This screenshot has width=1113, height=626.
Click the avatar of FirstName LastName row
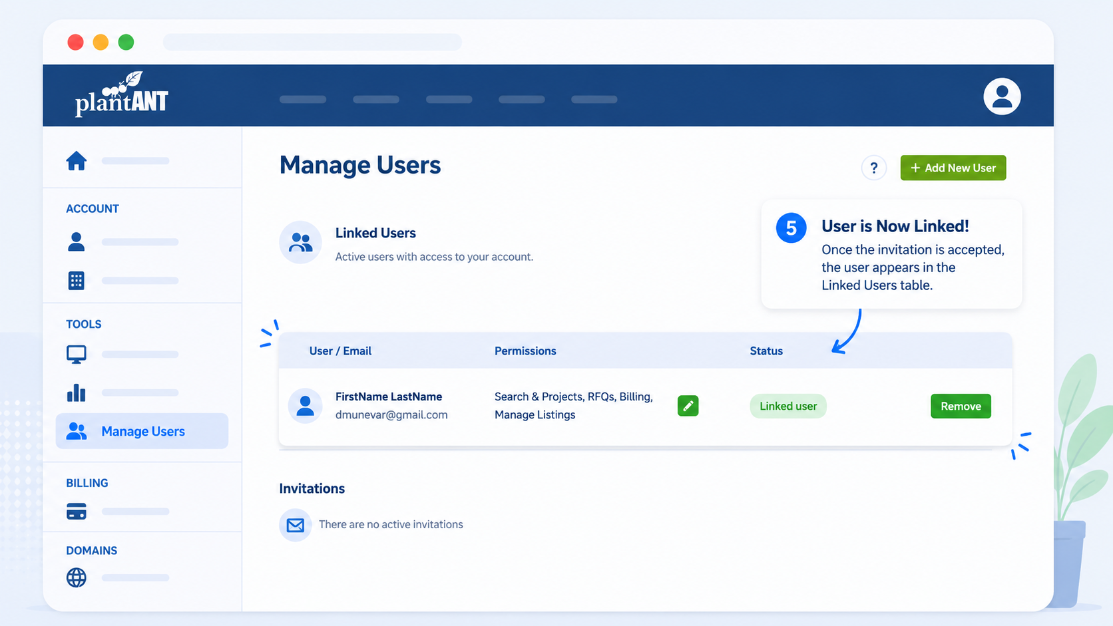click(305, 406)
